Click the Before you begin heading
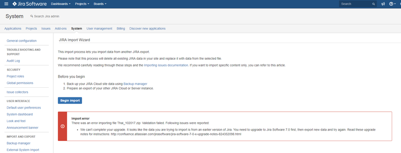The height and width of the screenshot is (153, 401). click(x=71, y=76)
